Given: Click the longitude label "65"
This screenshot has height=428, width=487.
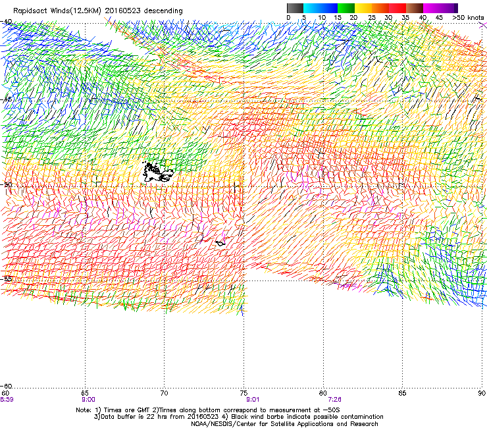Looking at the screenshot, I should click(x=85, y=393).
